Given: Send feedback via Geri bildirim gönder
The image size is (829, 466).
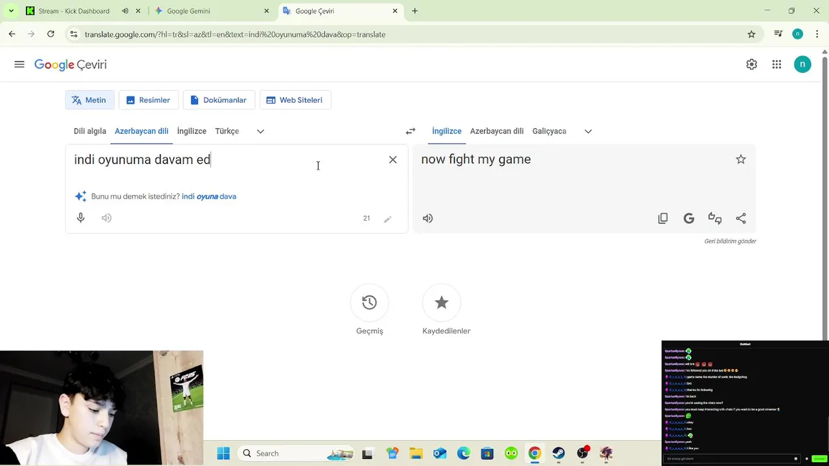Looking at the screenshot, I should [x=730, y=241].
